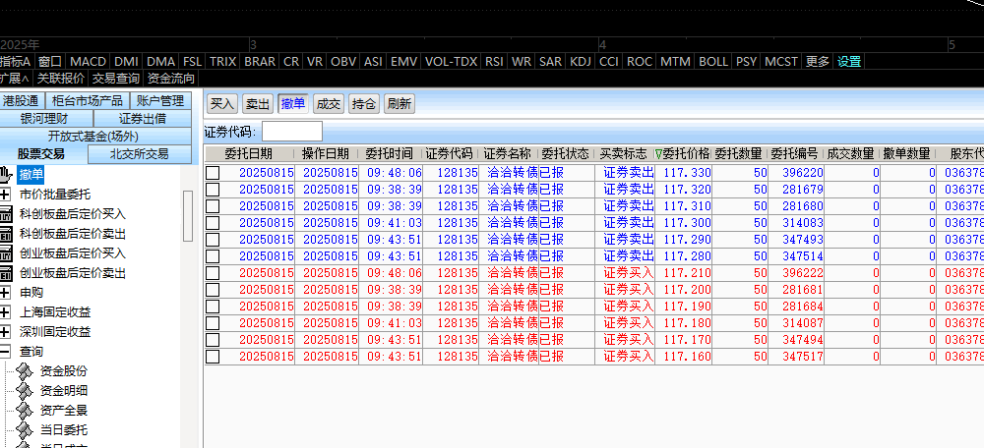Open the 港股通 tab
Viewport: 984px width, 448px height.
21,100
